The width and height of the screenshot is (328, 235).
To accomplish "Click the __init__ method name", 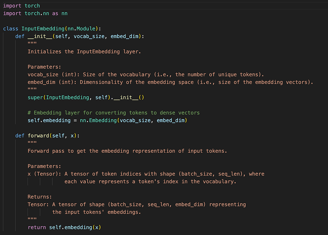I will click(40, 36).
